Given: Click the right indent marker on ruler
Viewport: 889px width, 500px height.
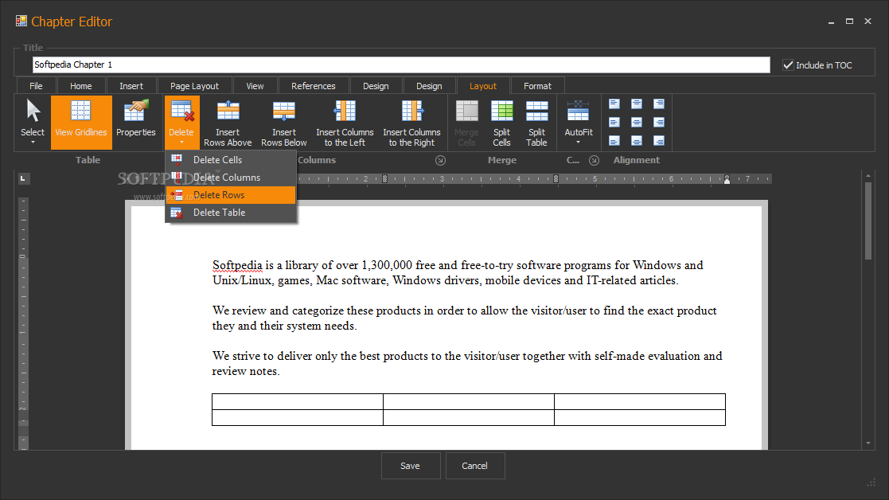Looking at the screenshot, I should [x=727, y=182].
